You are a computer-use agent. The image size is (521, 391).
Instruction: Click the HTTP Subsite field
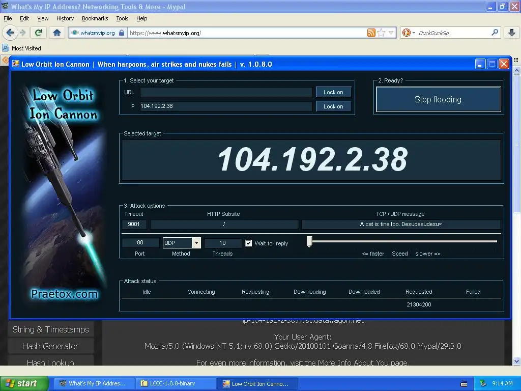[x=224, y=224]
